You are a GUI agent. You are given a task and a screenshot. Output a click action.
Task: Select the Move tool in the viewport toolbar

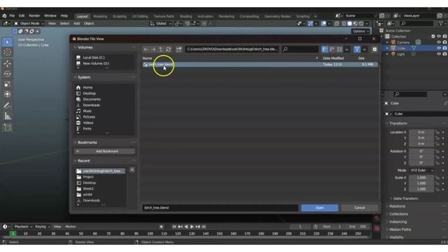[8, 63]
